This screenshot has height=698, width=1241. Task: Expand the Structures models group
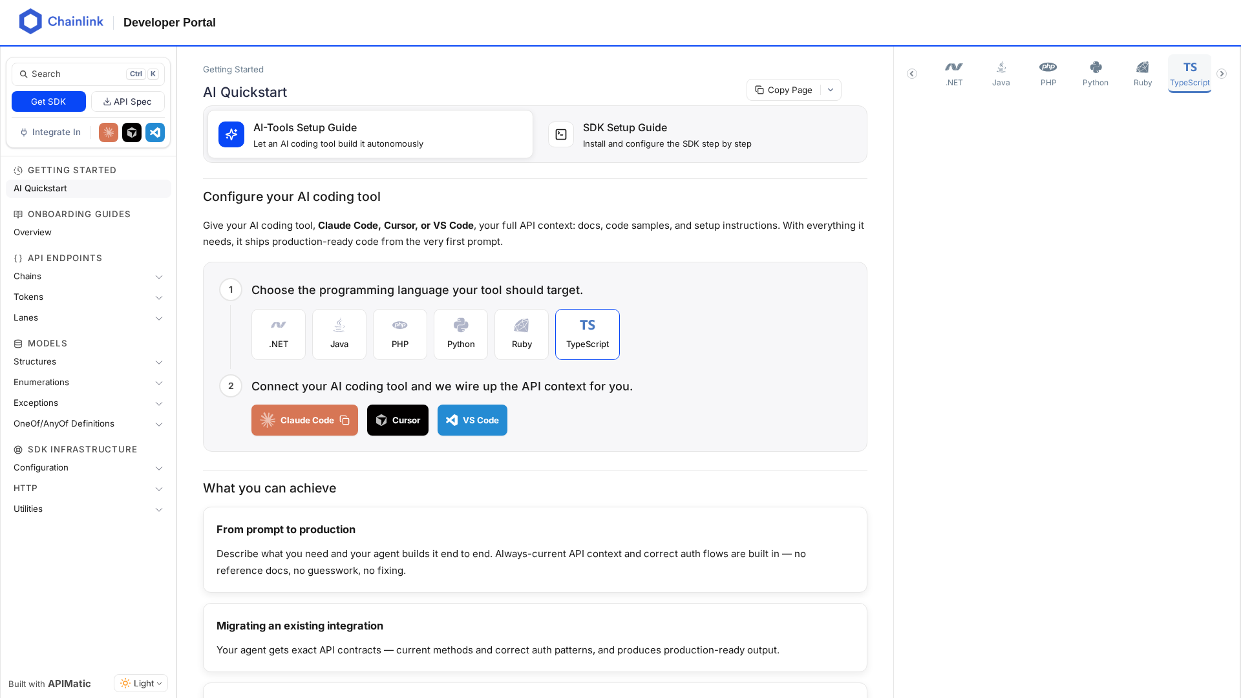89,362
